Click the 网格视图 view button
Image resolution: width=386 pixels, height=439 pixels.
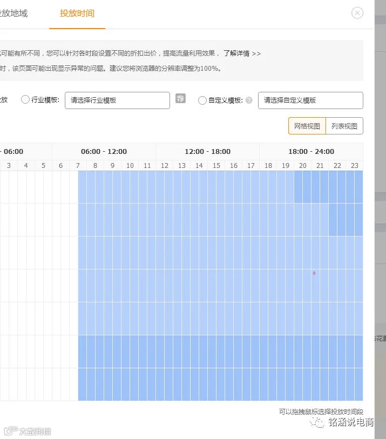307,126
